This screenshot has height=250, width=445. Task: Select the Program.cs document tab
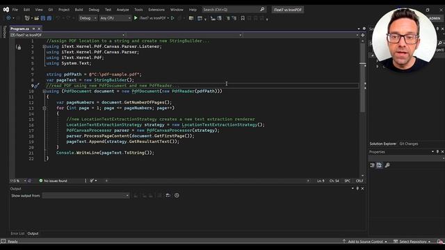pos(20,28)
